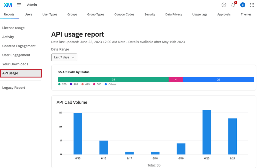Screen dimensions: 257x168
Task: Click the 6/20 bar in API Call Volume chart
Action: click(207, 132)
